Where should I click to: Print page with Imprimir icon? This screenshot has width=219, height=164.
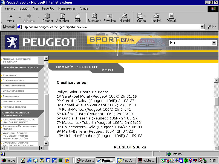[156, 18]
